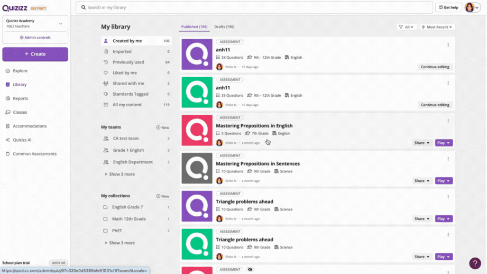487x274 pixels.
Task: Open the gray Mastering Prepositions in Sentences thumbnail
Action: 197,168
